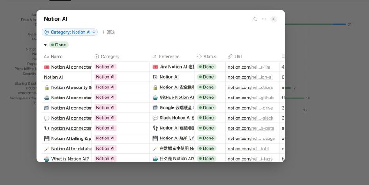Viewport: 369px width, 185px height.
Task: Open URL ending in s-beta
Action: 251,128
